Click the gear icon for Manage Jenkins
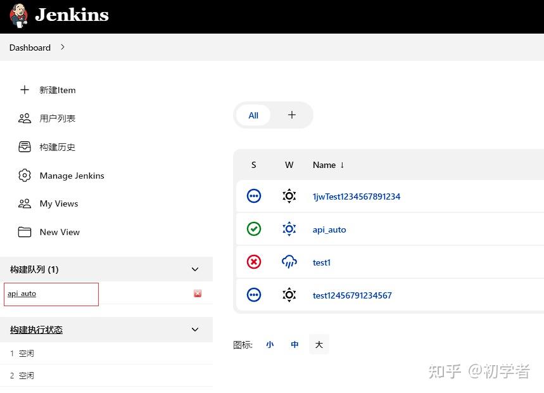The image size is (544, 393). point(24,176)
